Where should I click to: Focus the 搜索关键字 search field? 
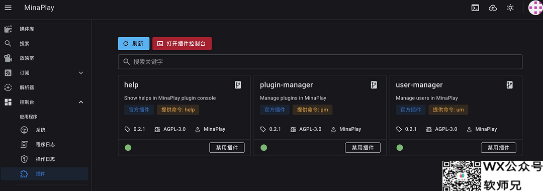320,62
